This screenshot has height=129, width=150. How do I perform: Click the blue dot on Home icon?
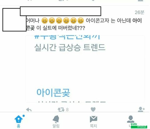click(x=24, y=116)
